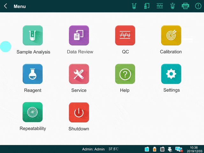This screenshot has height=153, width=204.
Task: Open the Repeatability test tile
Action: 33,112
